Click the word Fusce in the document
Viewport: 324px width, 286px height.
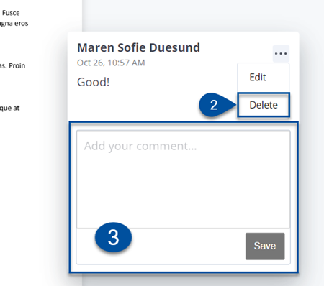point(11,13)
